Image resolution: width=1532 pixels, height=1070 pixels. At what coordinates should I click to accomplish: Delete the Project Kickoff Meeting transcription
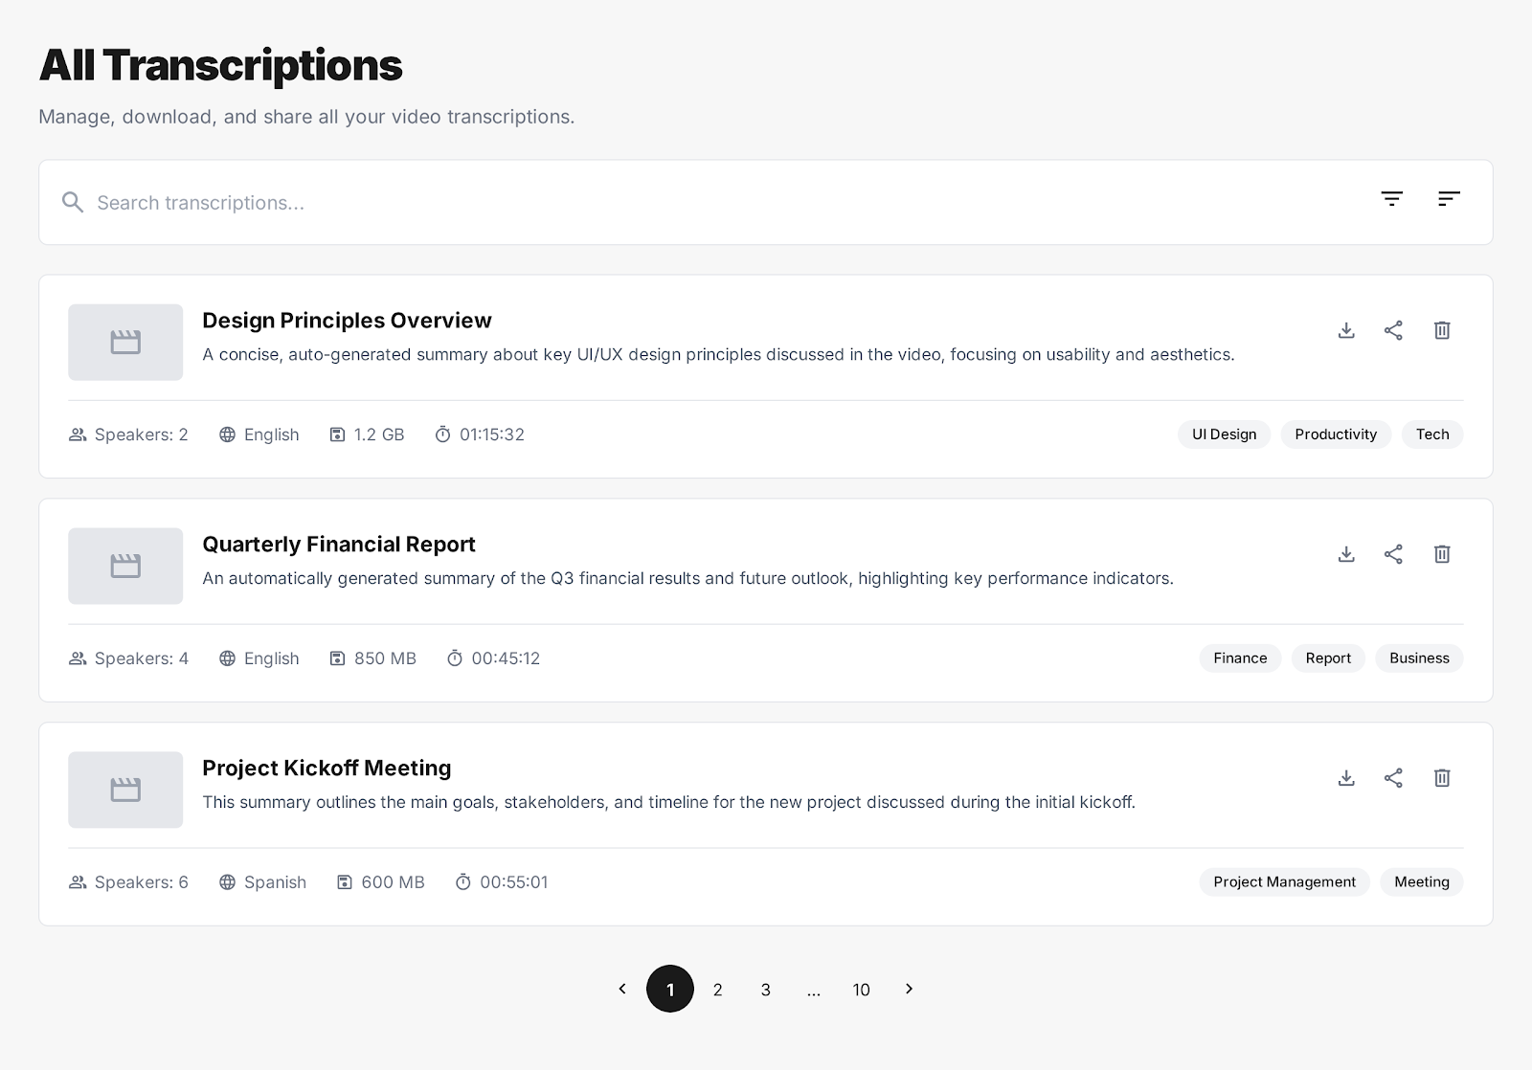[1442, 778]
